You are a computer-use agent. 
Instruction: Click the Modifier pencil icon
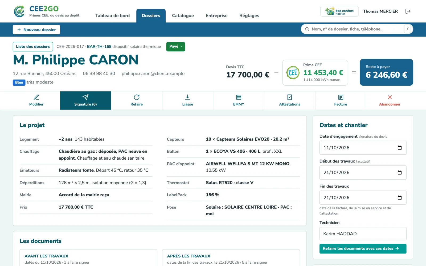(36, 97)
